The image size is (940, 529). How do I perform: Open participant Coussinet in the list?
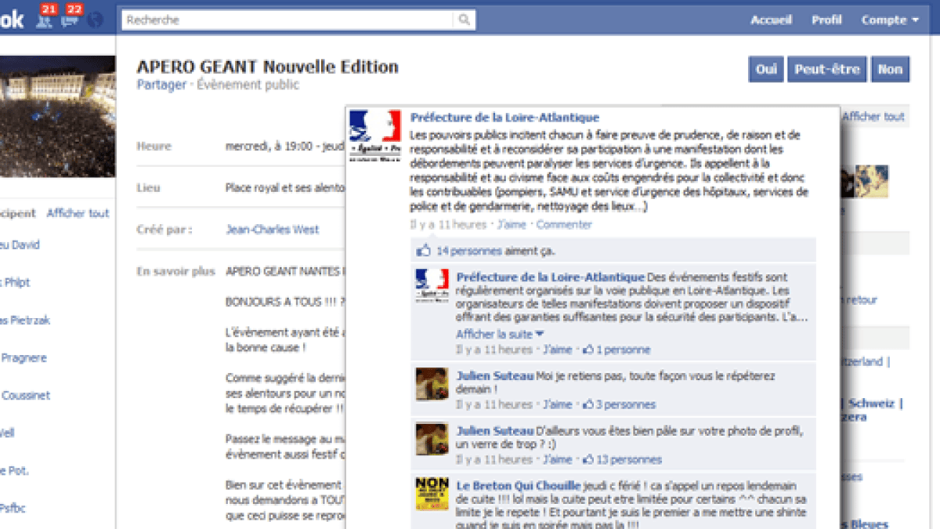coord(25,396)
